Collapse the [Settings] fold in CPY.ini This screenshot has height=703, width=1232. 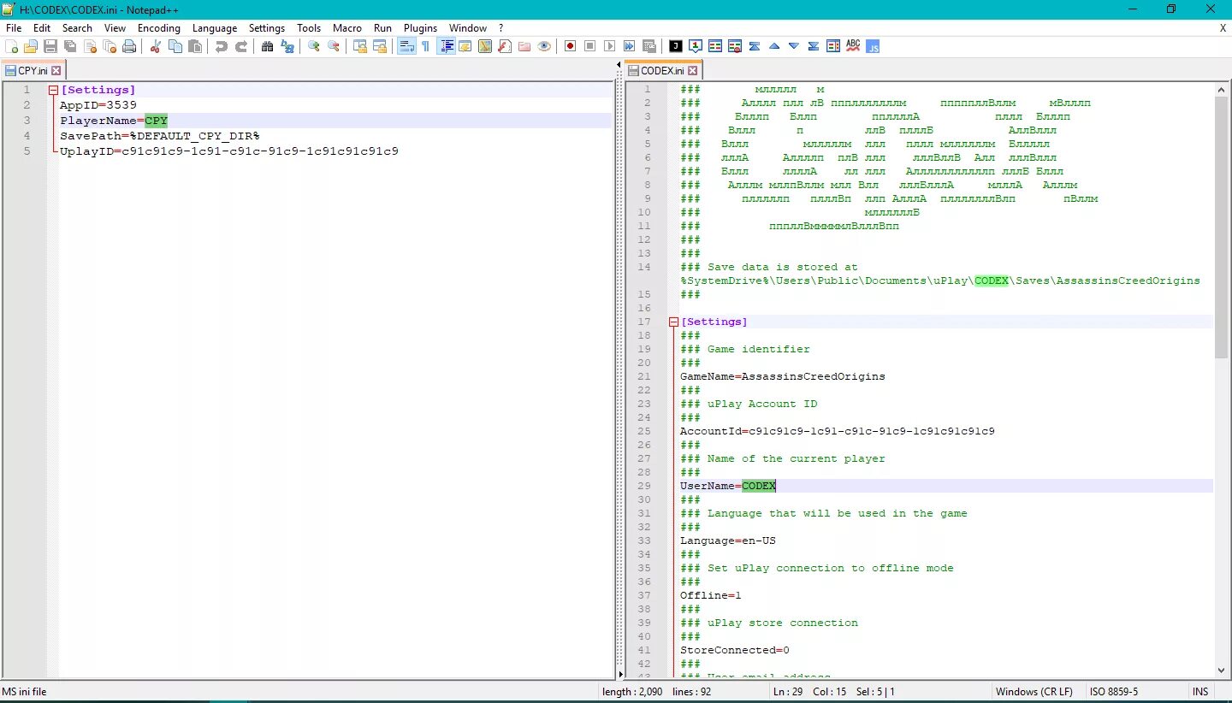point(53,90)
